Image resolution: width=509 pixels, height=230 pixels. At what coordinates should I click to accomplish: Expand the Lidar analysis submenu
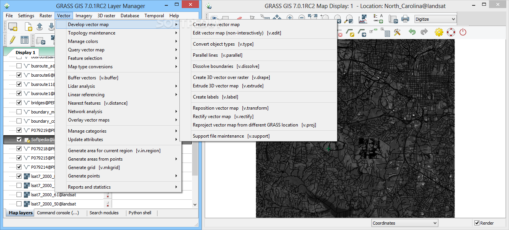coord(118,86)
